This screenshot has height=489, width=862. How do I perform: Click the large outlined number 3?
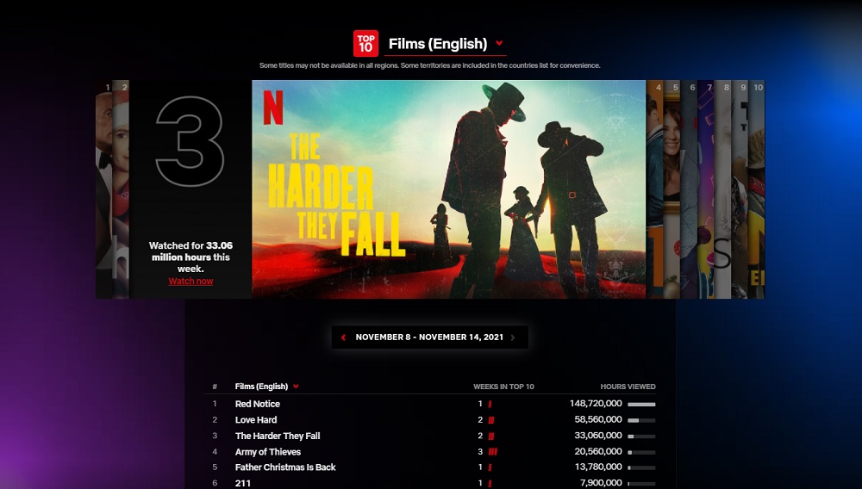(x=190, y=141)
